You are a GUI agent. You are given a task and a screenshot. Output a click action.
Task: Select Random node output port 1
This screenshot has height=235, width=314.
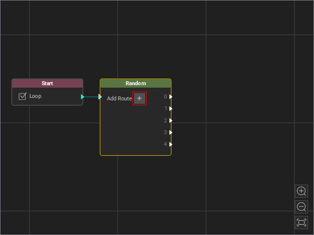click(171, 109)
